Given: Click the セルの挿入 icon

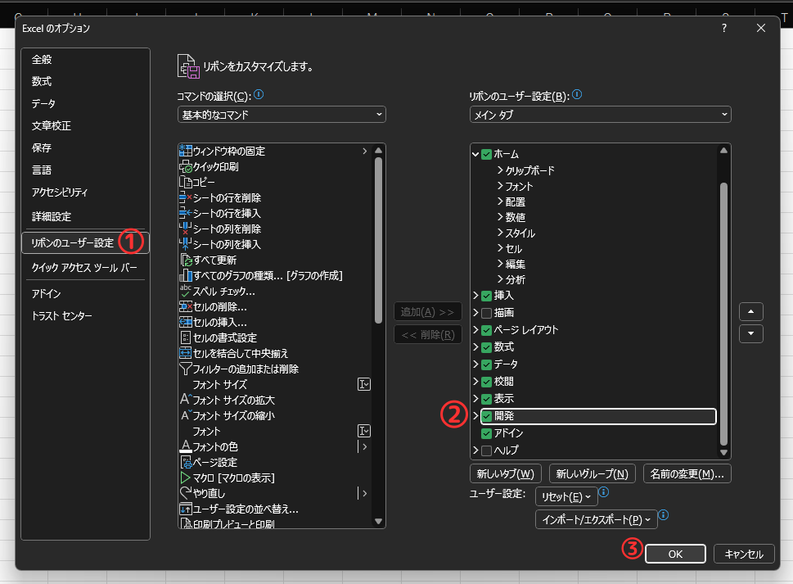Looking at the screenshot, I should (x=186, y=323).
